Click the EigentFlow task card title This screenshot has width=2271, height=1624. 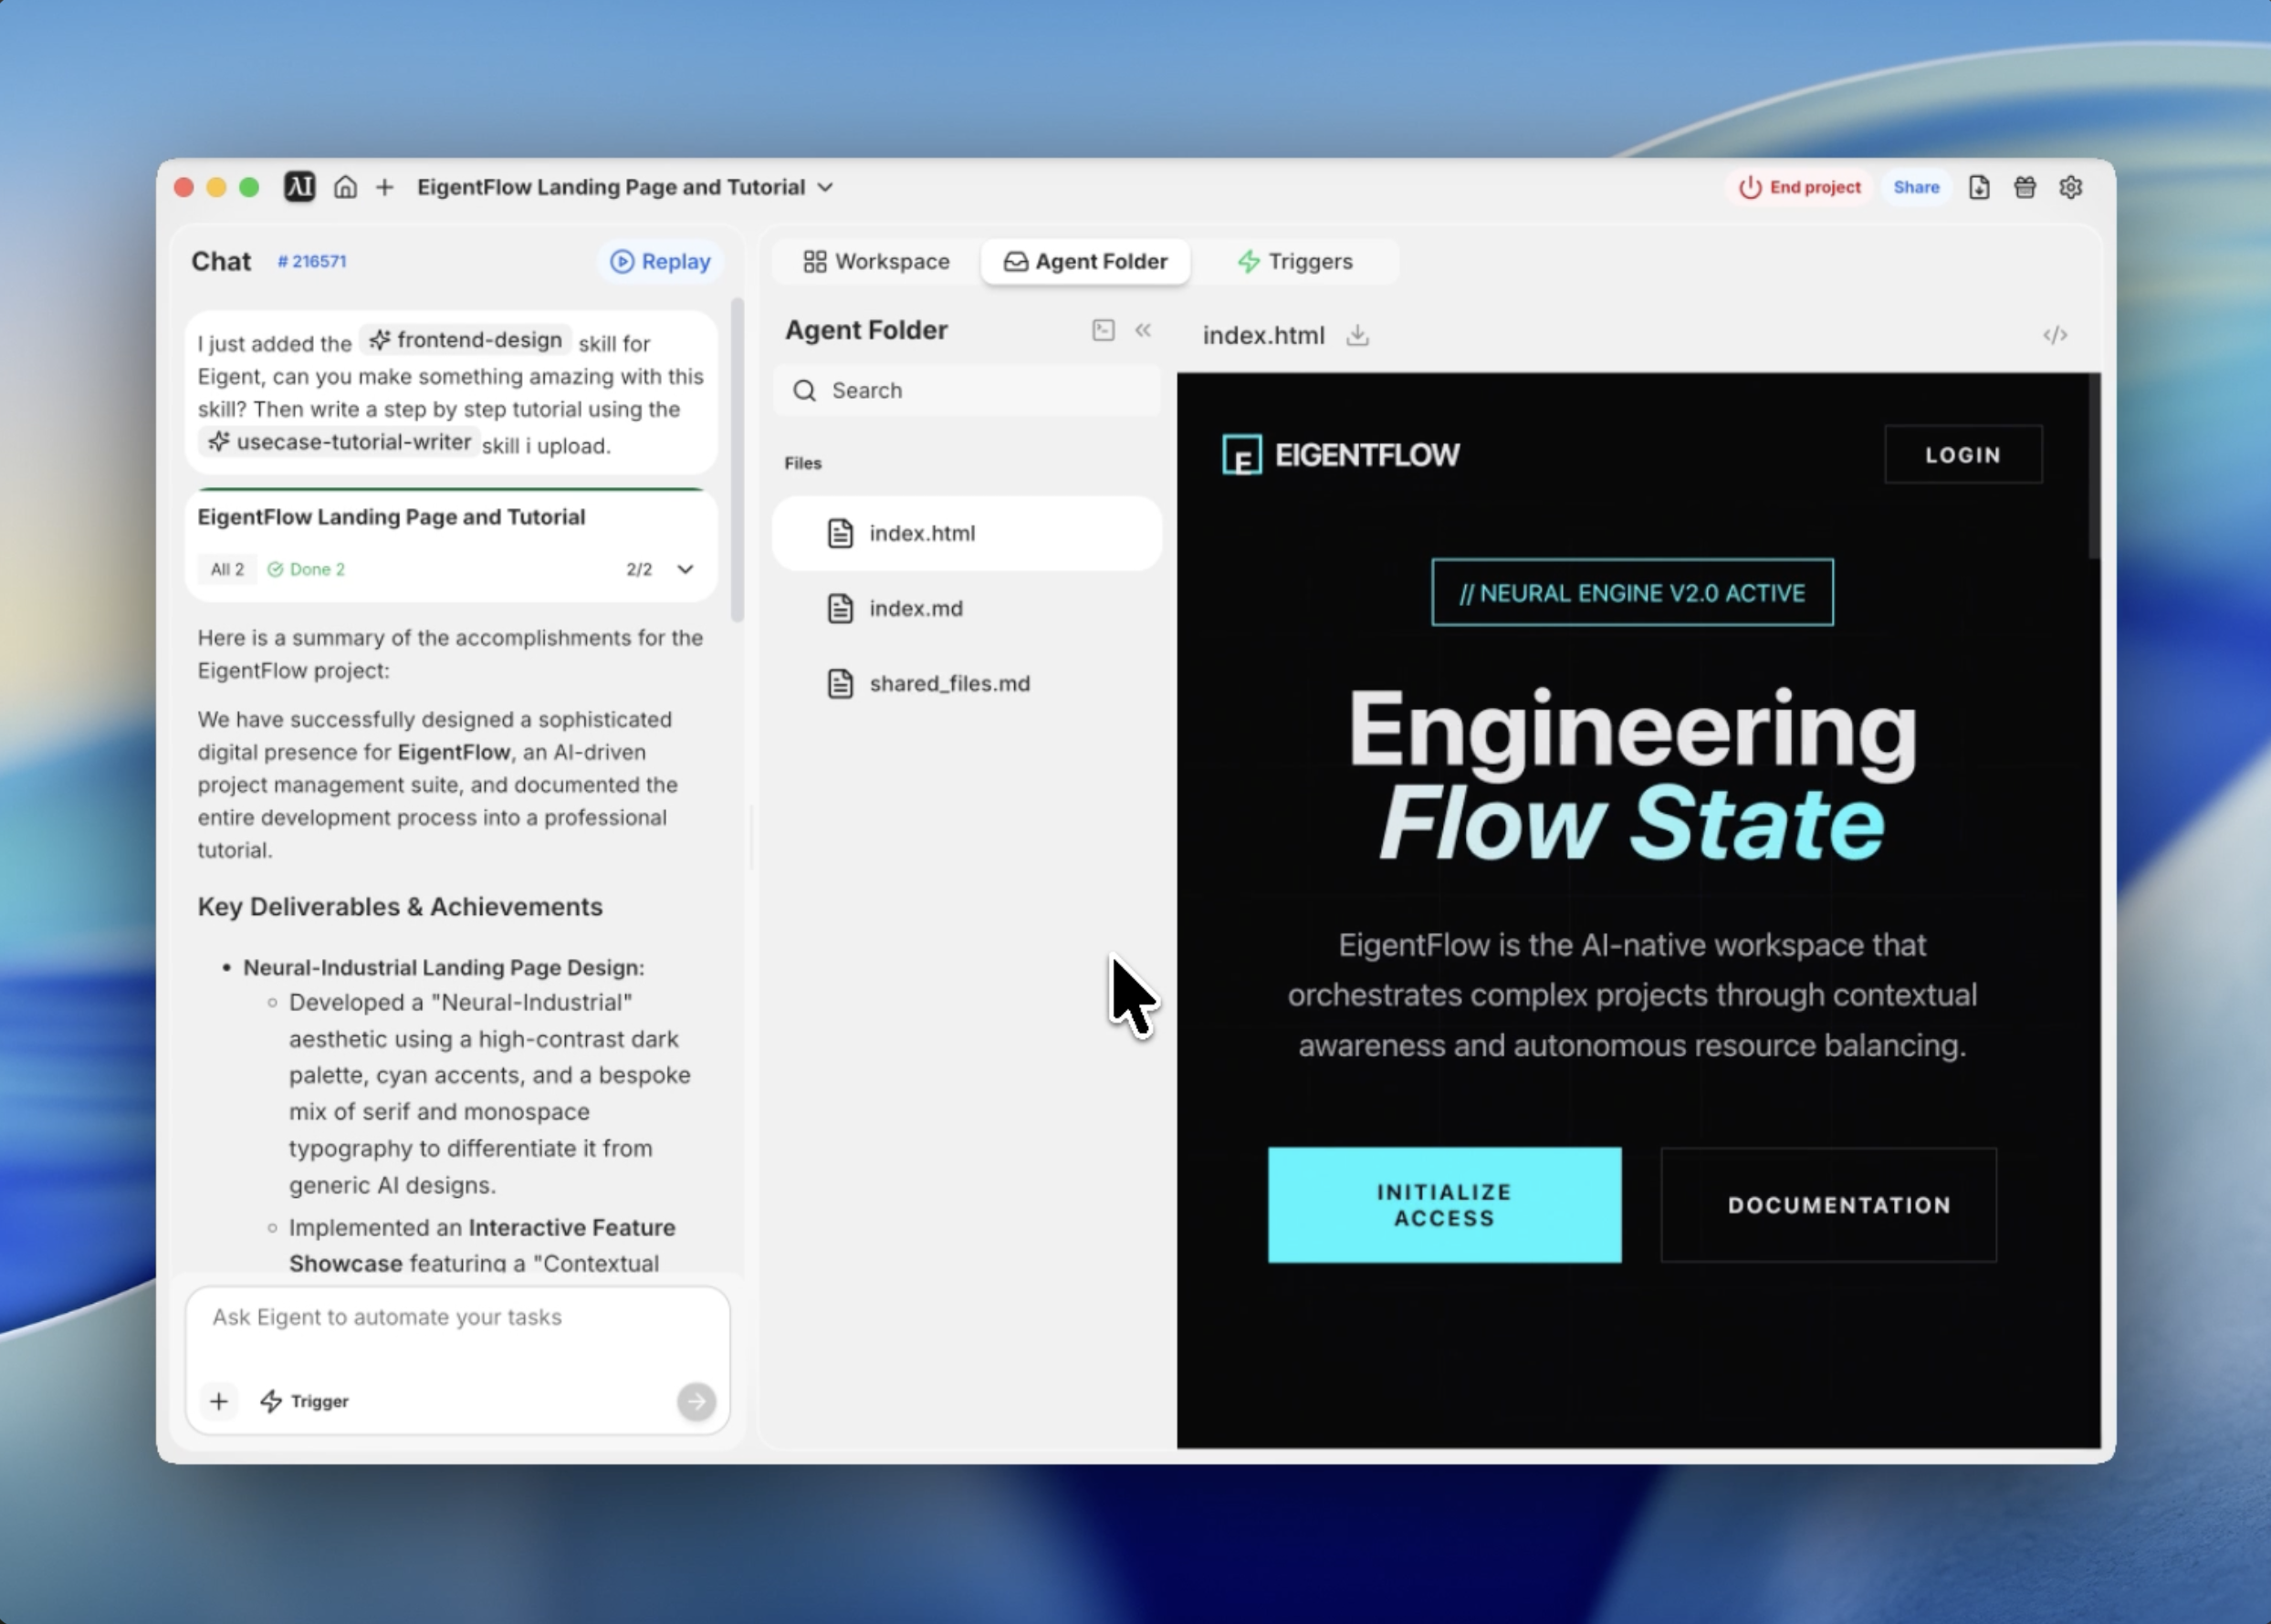392,516
